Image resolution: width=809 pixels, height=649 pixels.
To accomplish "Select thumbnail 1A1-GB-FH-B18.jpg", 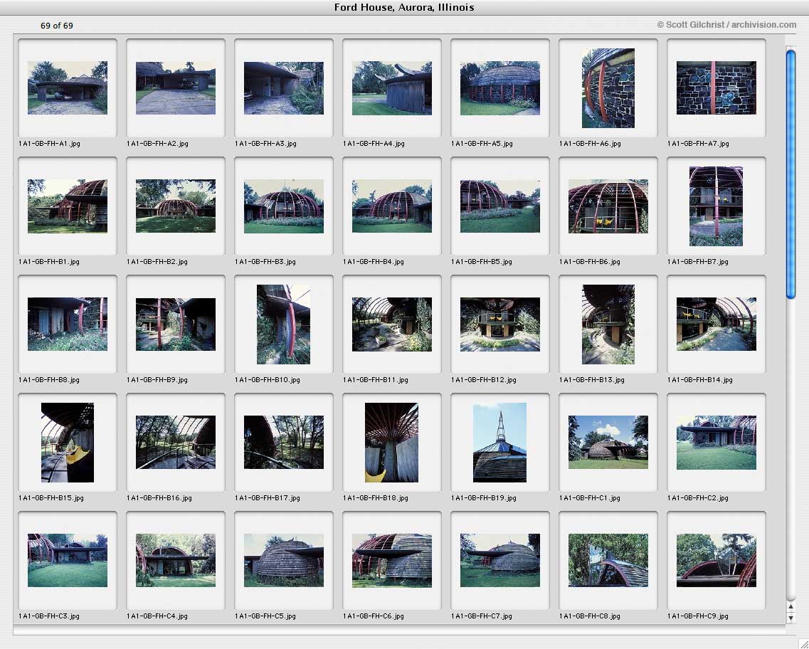I will (x=392, y=442).
